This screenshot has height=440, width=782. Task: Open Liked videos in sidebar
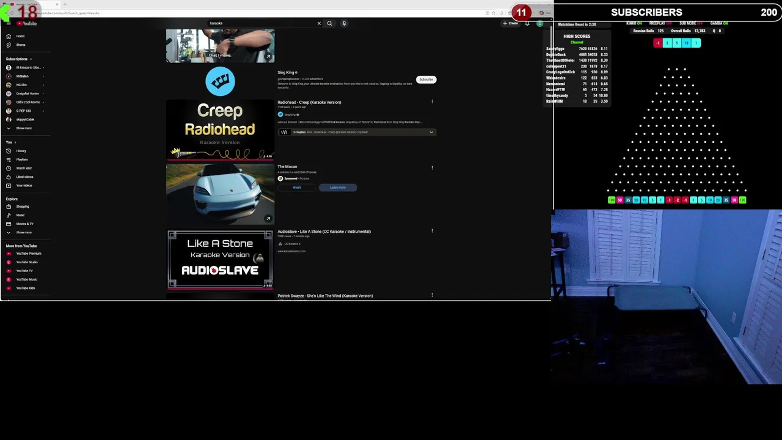(x=24, y=177)
